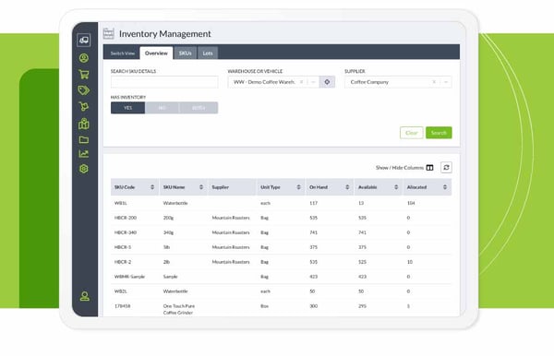Image resolution: width=554 pixels, height=356 pixels.
Task: Select the WB2L SKU code cell
Action: click(x=121, y=291)
